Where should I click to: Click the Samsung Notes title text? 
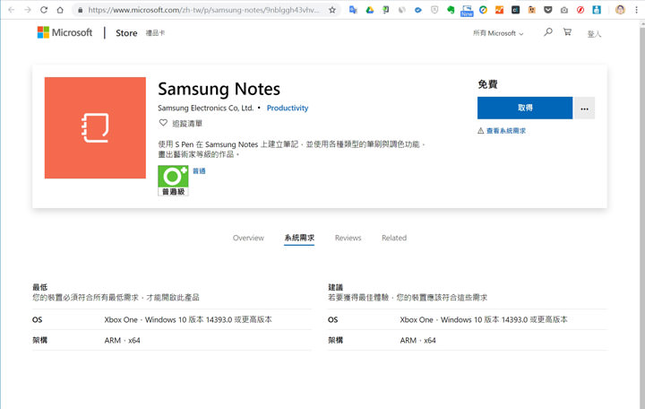pos(219,89)
